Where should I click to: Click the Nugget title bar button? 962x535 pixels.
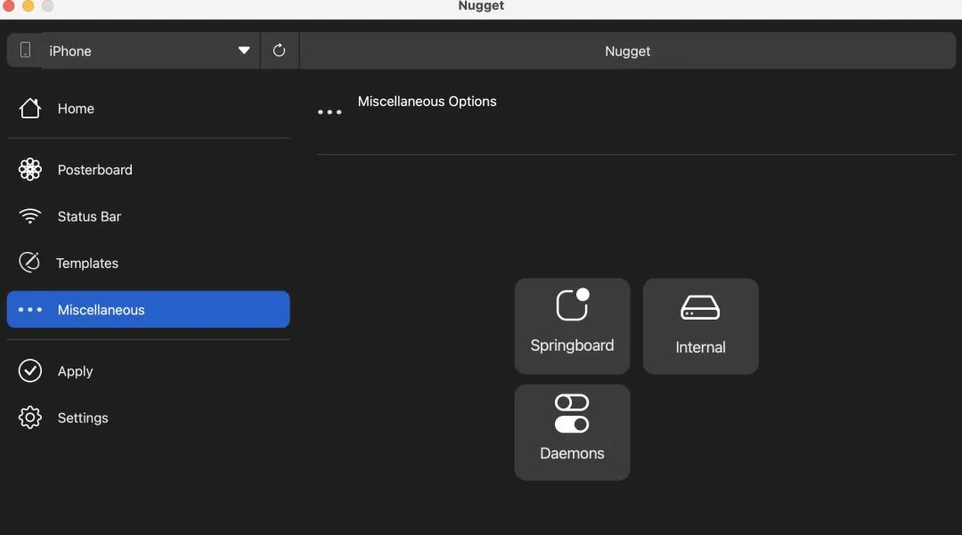tap(627, 51)
